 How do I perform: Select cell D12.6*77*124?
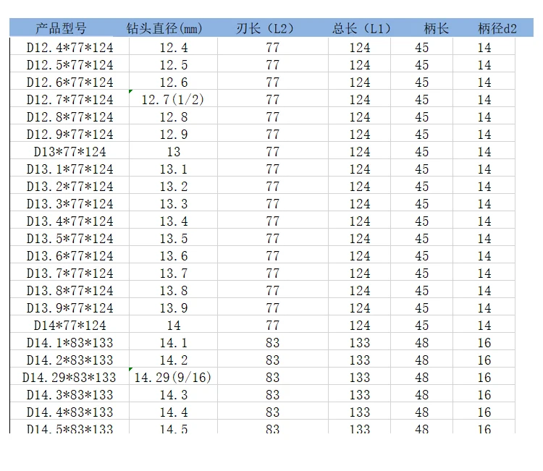pyautogui.click(x=70, y=82)
